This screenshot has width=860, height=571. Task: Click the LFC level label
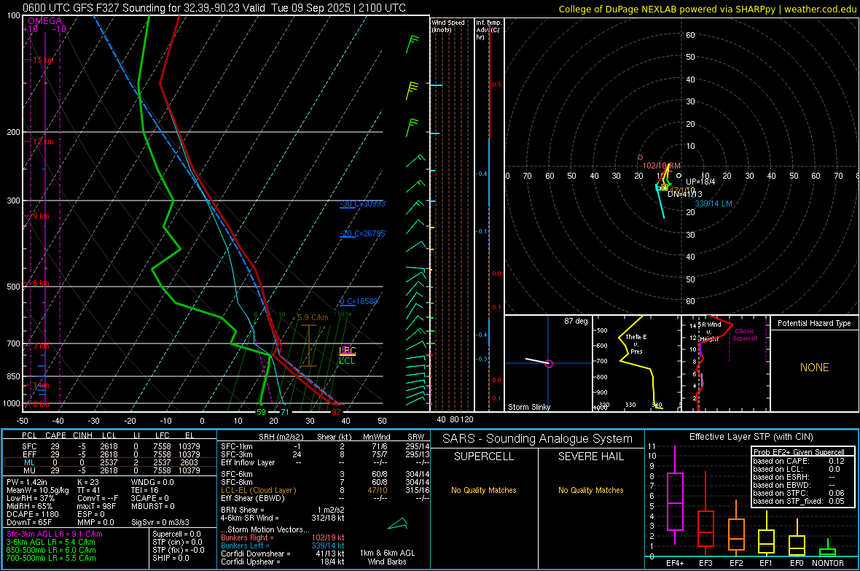348,350
